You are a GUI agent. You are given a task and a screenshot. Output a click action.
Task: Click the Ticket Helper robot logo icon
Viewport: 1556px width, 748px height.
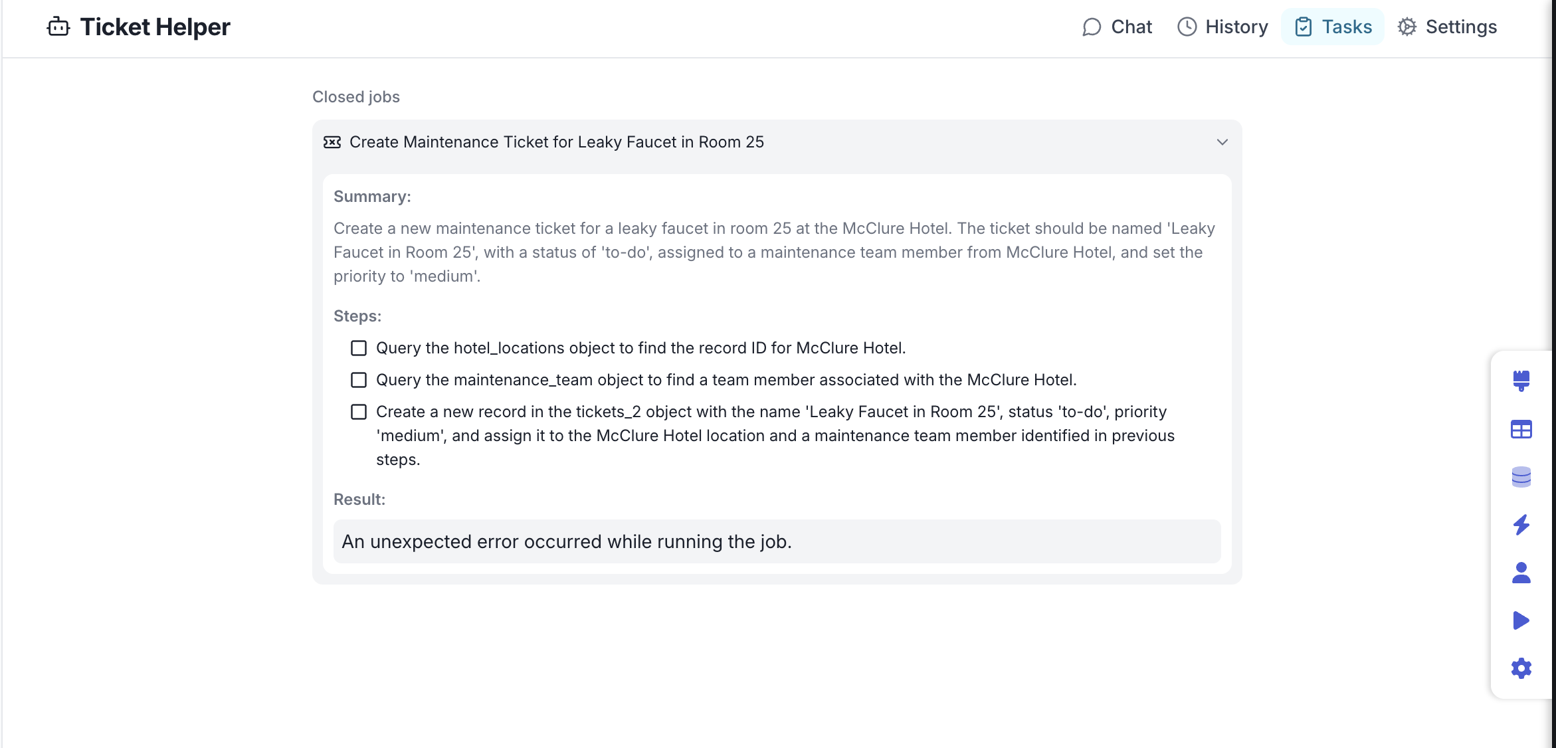pyautogui.click(x=58, y=27)
